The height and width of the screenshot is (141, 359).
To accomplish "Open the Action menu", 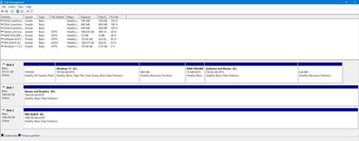I will pyautogui.click(x=12, y=7).
